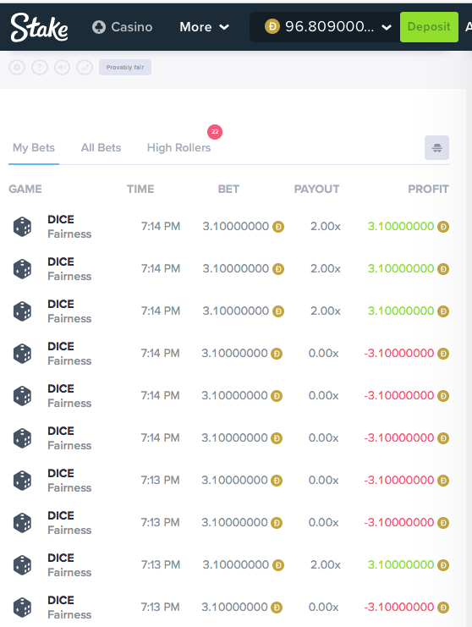This screenshot has height=627, width=472.
Task: Click the Dogecoin icon beside the balance
Action: point(272,27)
